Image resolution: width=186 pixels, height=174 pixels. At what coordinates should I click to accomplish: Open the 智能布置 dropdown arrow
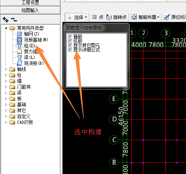[158, 17]
